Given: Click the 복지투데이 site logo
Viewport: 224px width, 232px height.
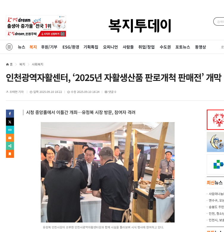Looking at the screenshot, I should click(140, 26).
